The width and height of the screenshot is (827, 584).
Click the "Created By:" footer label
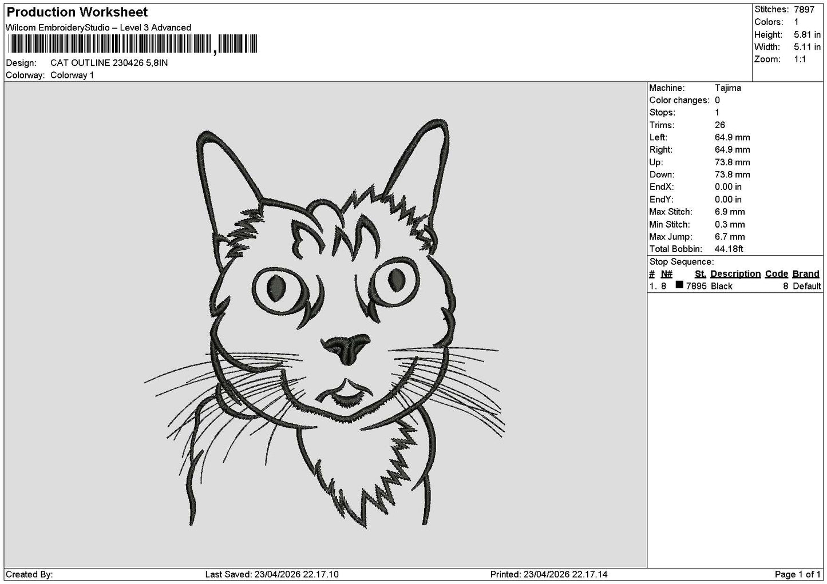29,574
